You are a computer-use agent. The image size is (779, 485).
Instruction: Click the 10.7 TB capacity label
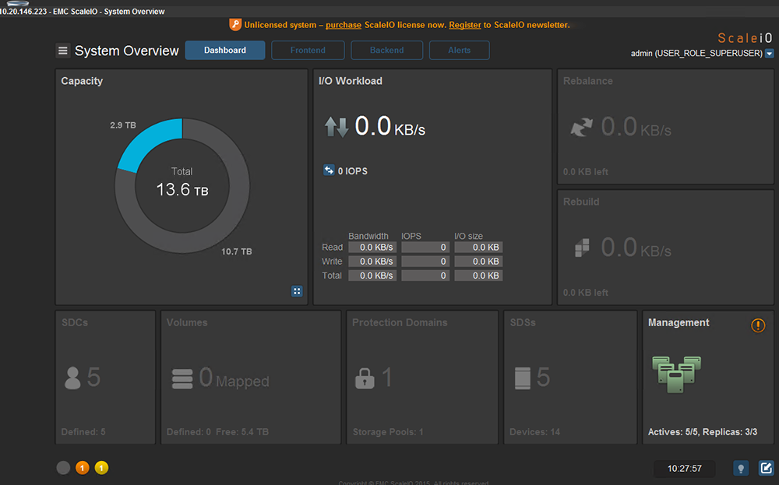click(x=237, y=251)
